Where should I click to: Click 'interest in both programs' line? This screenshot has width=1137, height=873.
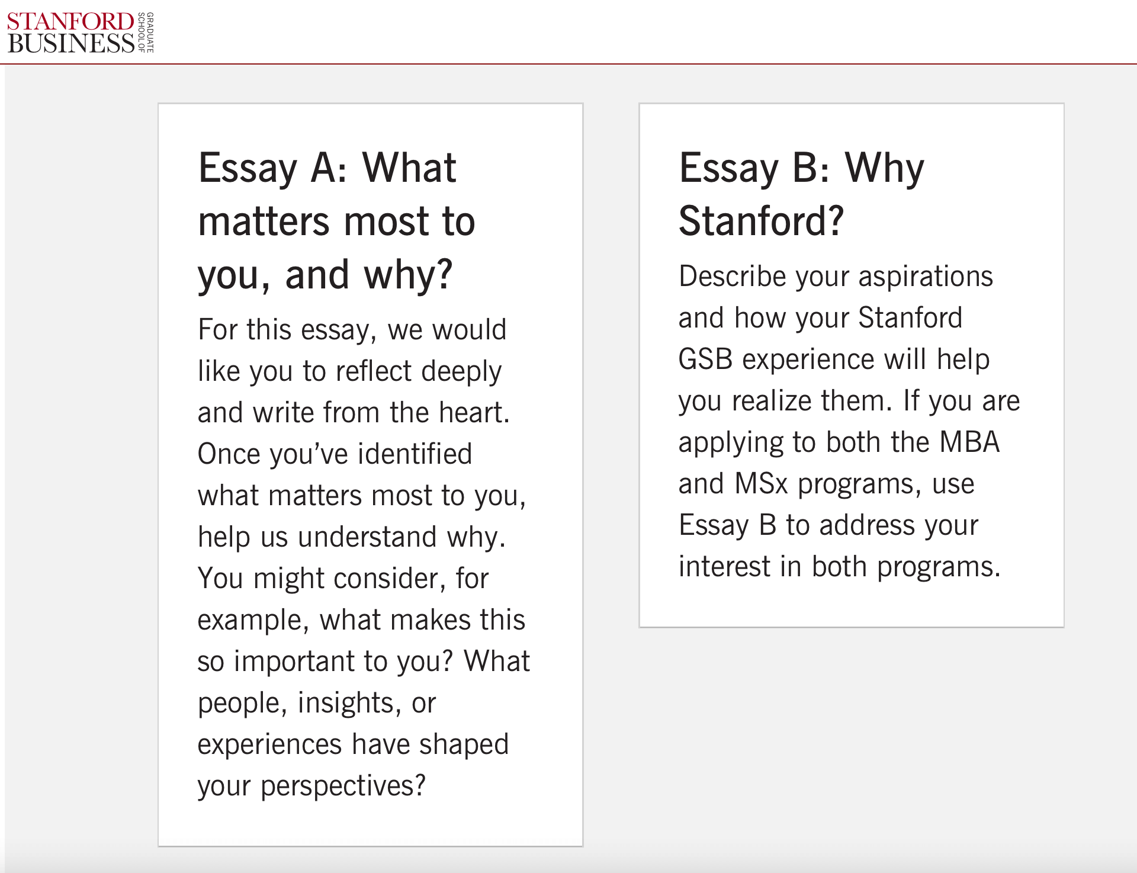(839, 567)
